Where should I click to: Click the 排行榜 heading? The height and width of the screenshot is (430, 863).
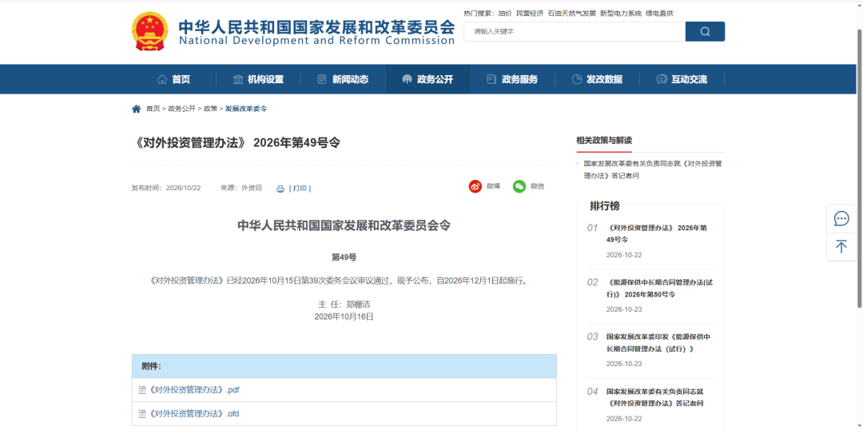(x=604, y=206)
